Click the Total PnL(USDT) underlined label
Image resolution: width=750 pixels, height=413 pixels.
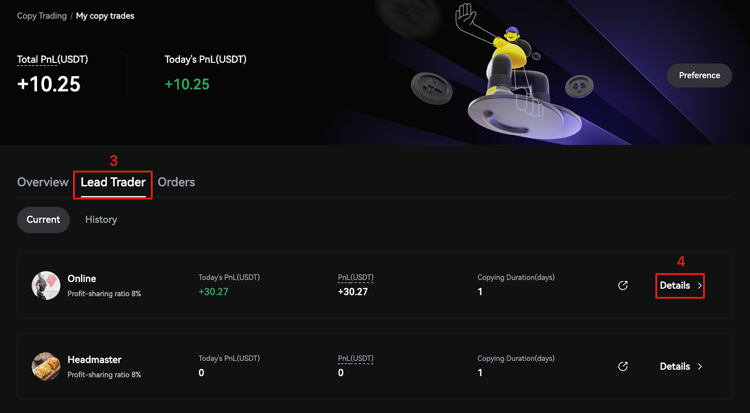pos(52,60)
